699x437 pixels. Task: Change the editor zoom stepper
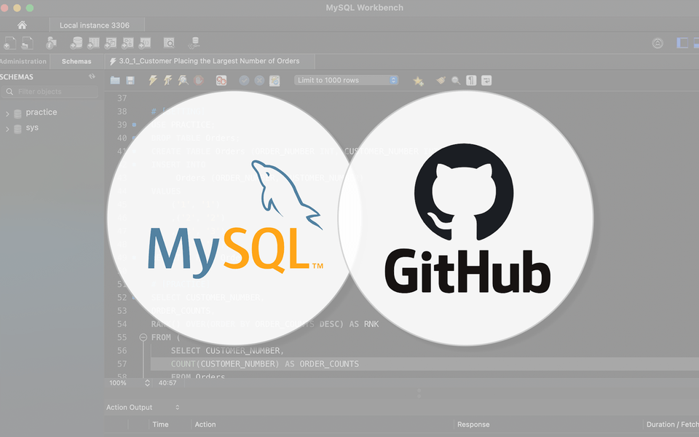(147, 382)
